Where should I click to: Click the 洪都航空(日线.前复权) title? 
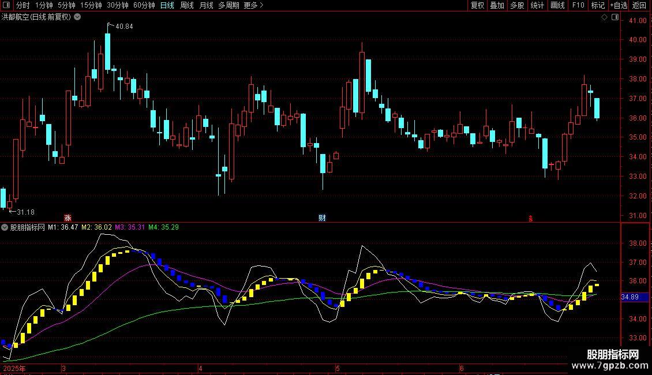(x=36, y=17)
